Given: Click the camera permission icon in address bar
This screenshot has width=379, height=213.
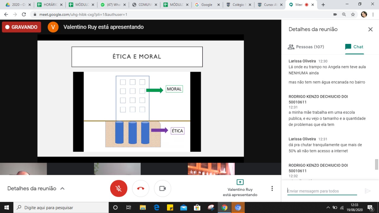Looking at the screenshot, I should coord(335,14).
